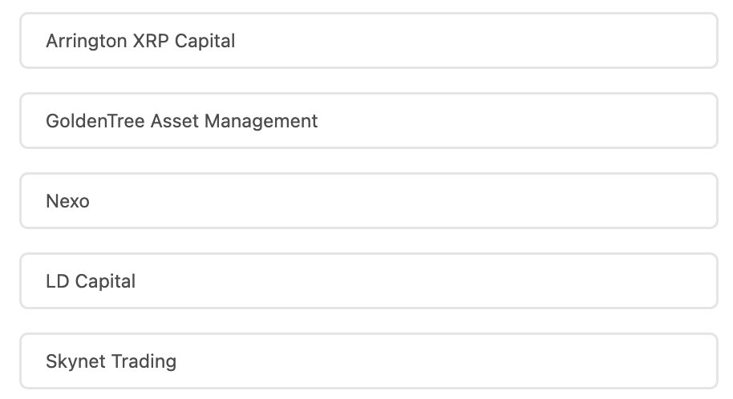Click the "GoldenTree Asset Management" text label
Image resolution: width=733 pixels, height=399 pixels.
click(x=182, y=121)
